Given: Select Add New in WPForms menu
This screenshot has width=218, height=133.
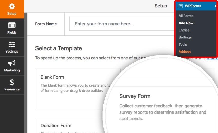Looking at the screenshot, I should pyautogui.click(x=186, y=23).
